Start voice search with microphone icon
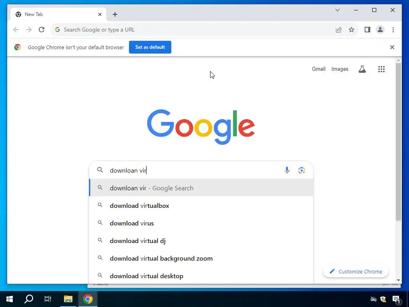The image size is (409, 307). pos(287,170)
